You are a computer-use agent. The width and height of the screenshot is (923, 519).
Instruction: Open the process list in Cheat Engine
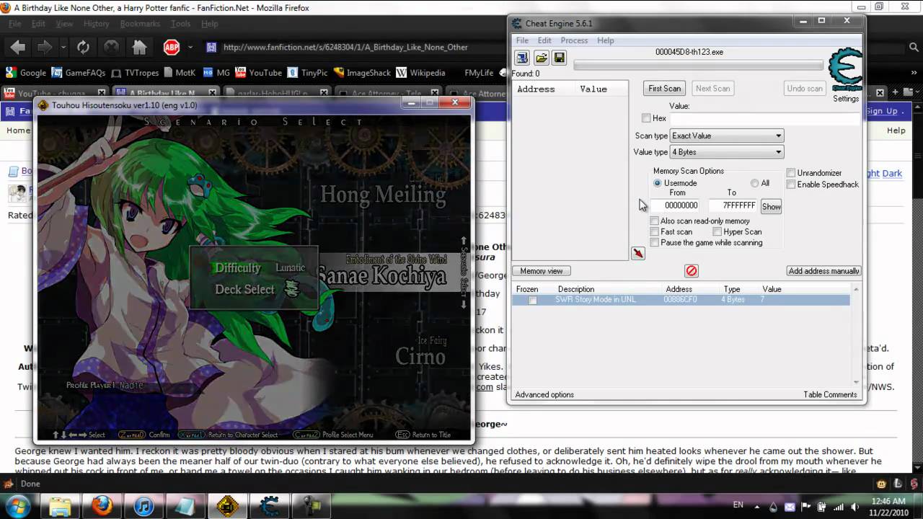(x=522, y=58)
